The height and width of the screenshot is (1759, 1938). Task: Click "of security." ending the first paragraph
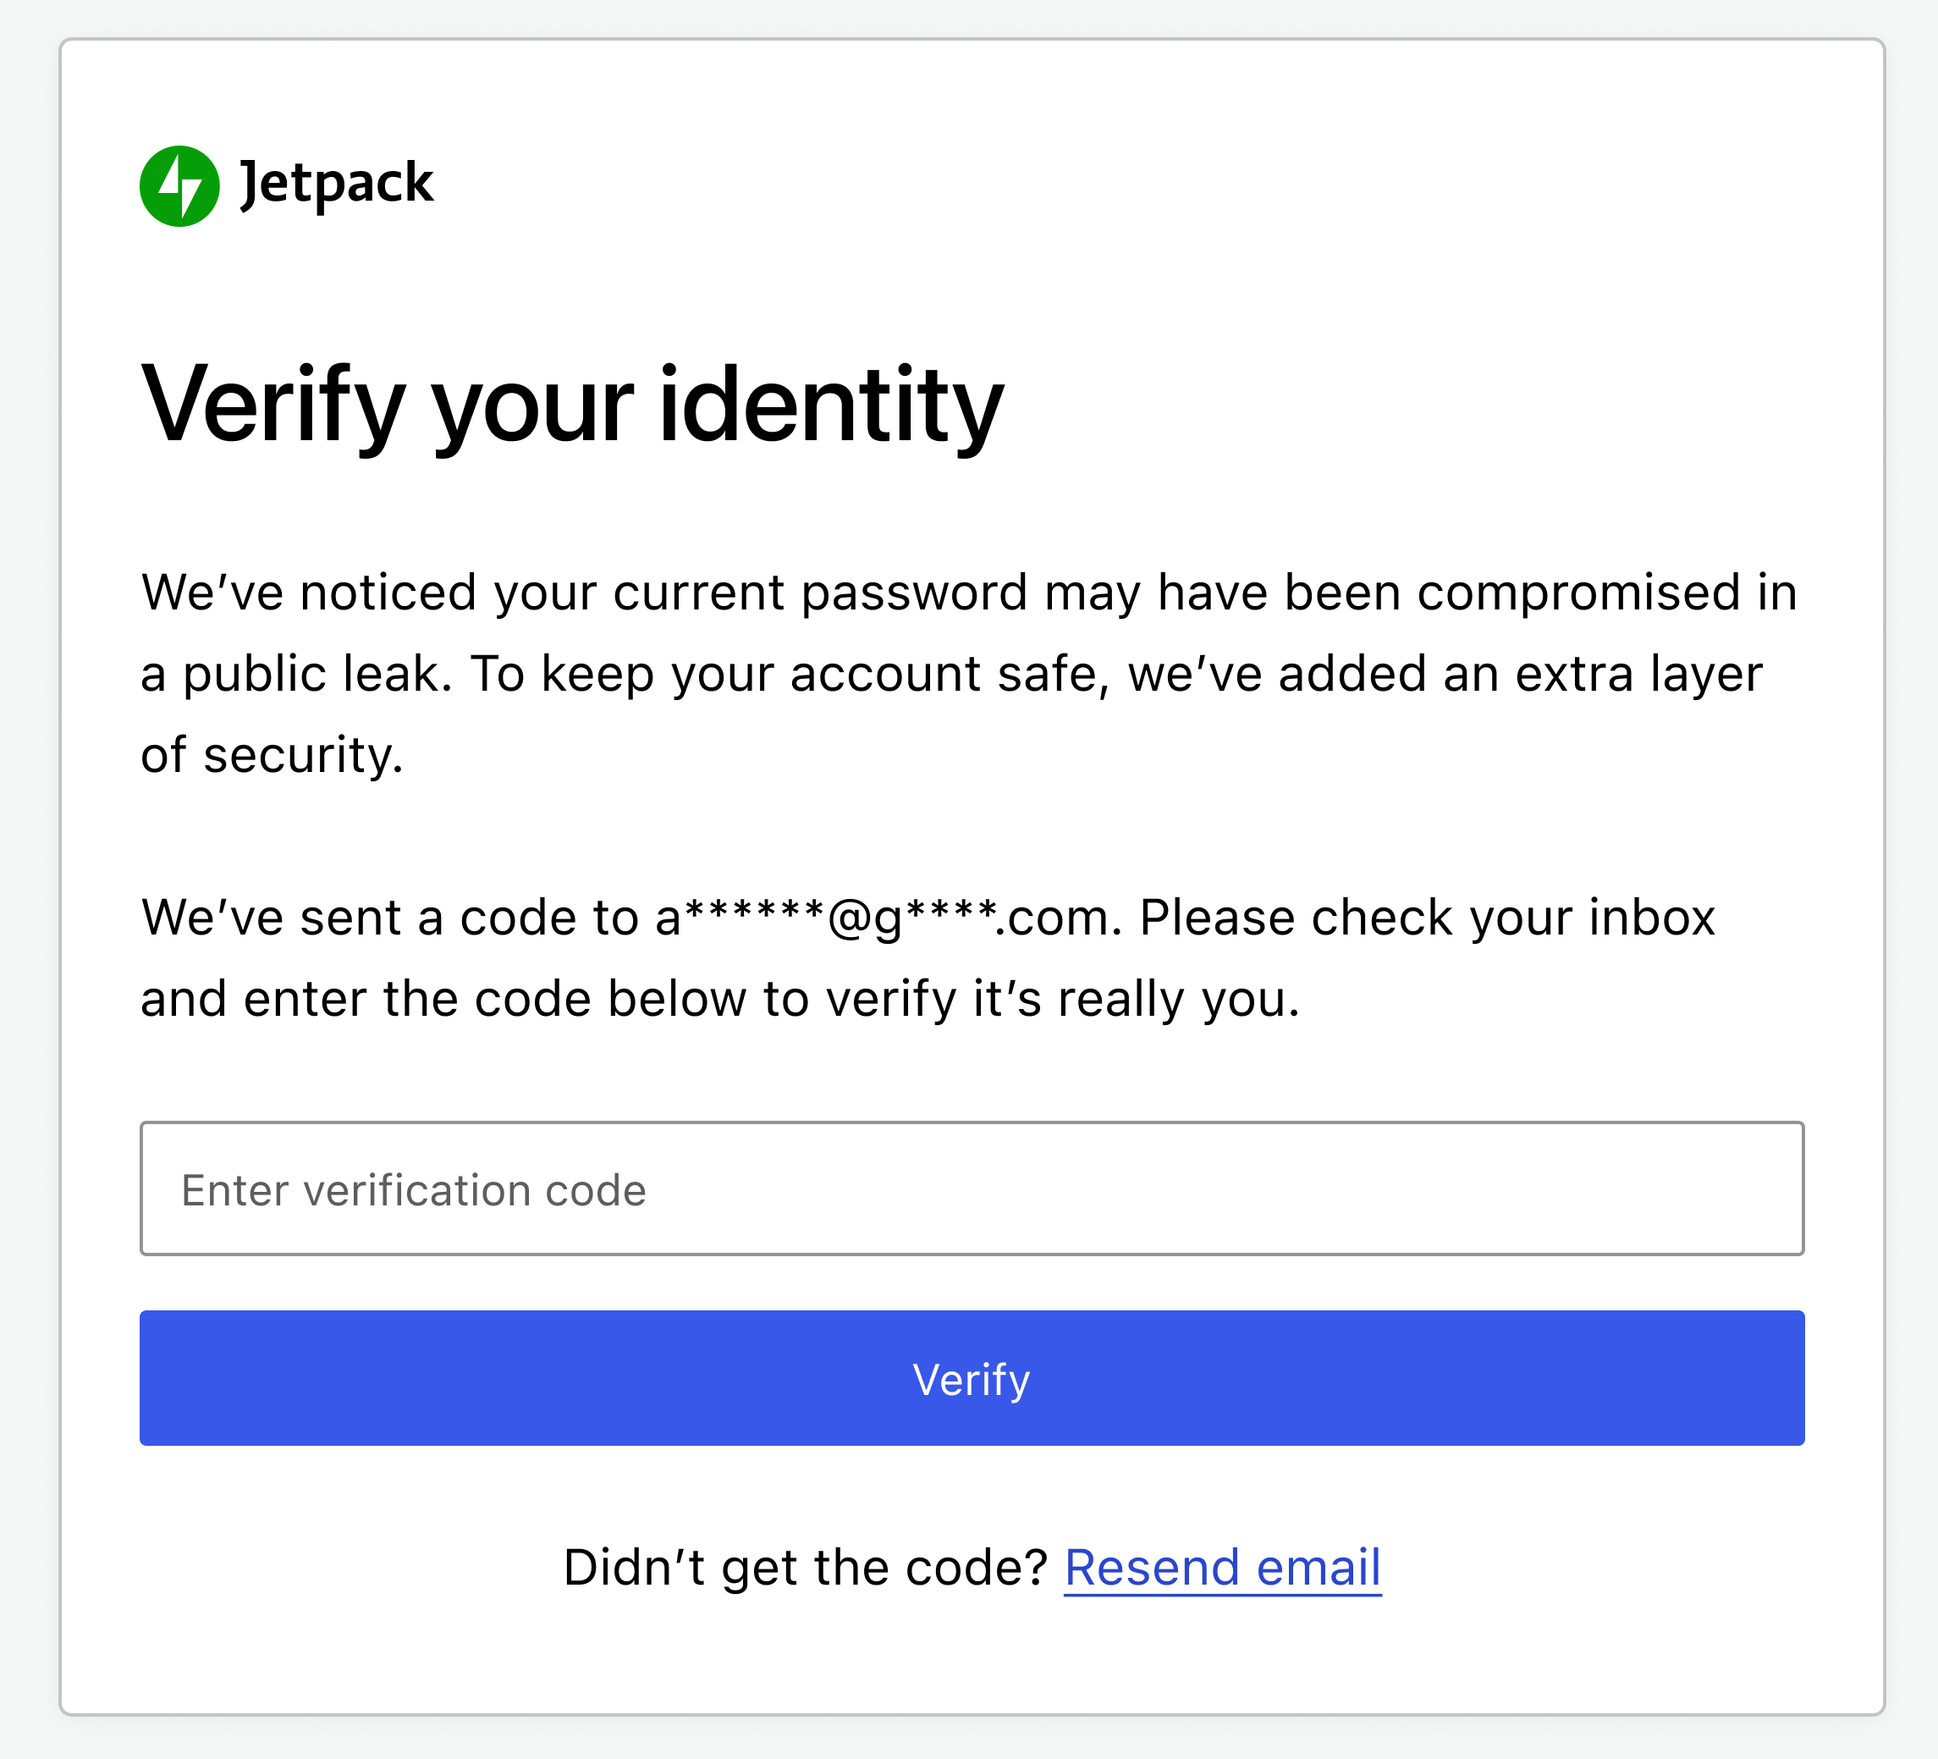(272, 755)
